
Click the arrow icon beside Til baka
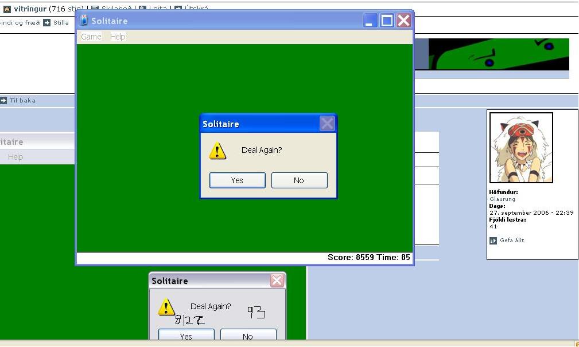tap(3, 100)
